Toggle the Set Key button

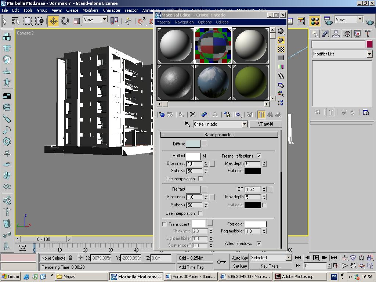coord(240,266)
